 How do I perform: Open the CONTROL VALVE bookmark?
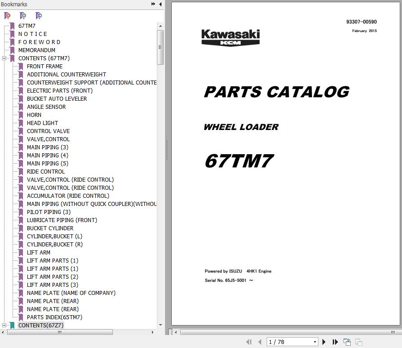click(x=48, y=131)
